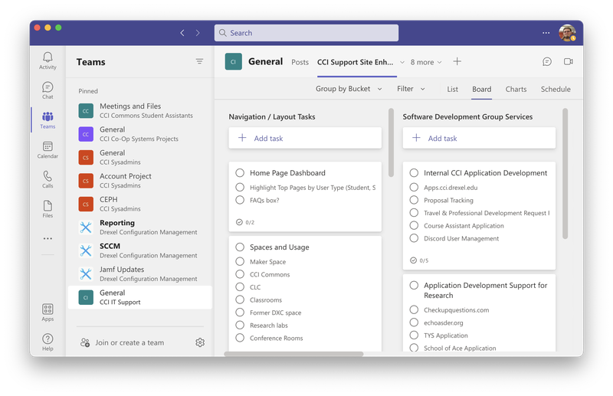The width and height of the screenshot is (613, 396).
Task: Click the Join or create a team icon
Action: [x=85, y=343]
